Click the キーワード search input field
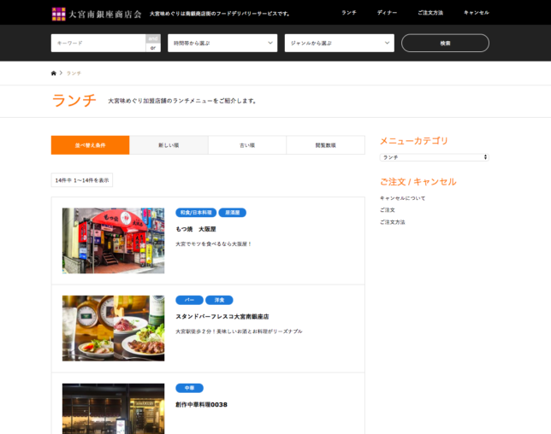Screen dimensions: 551x434 point(98,43)
